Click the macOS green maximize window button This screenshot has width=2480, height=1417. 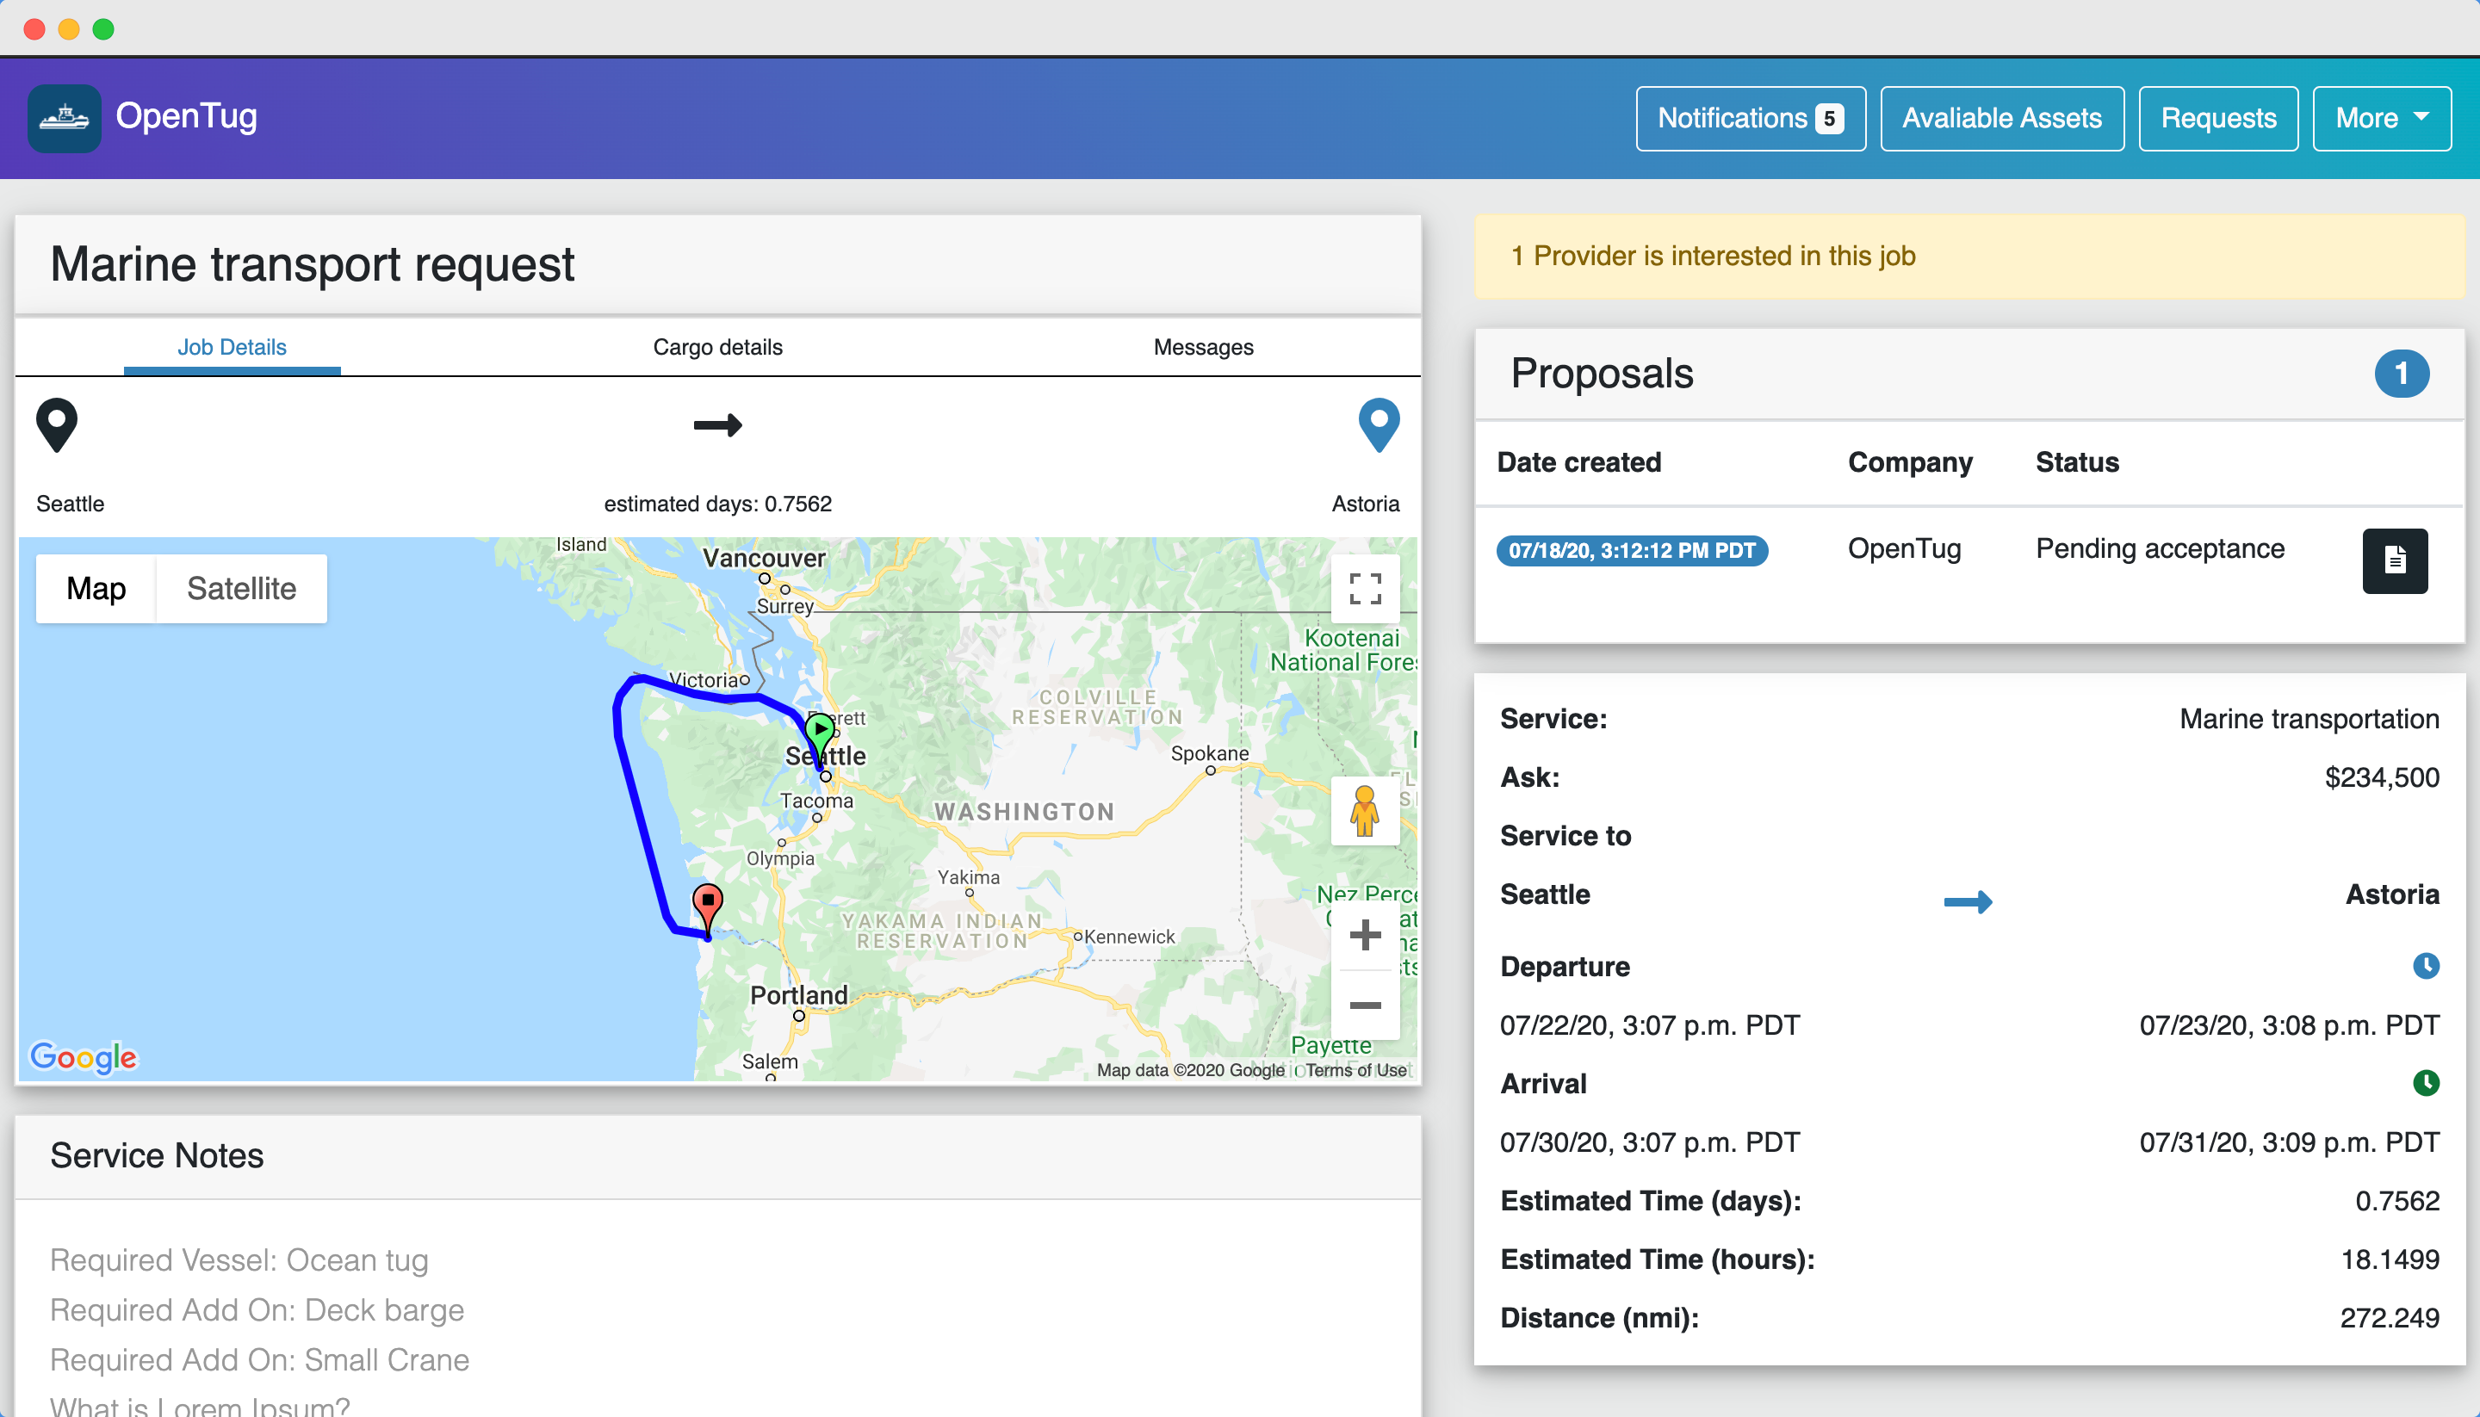pos(103,28)
